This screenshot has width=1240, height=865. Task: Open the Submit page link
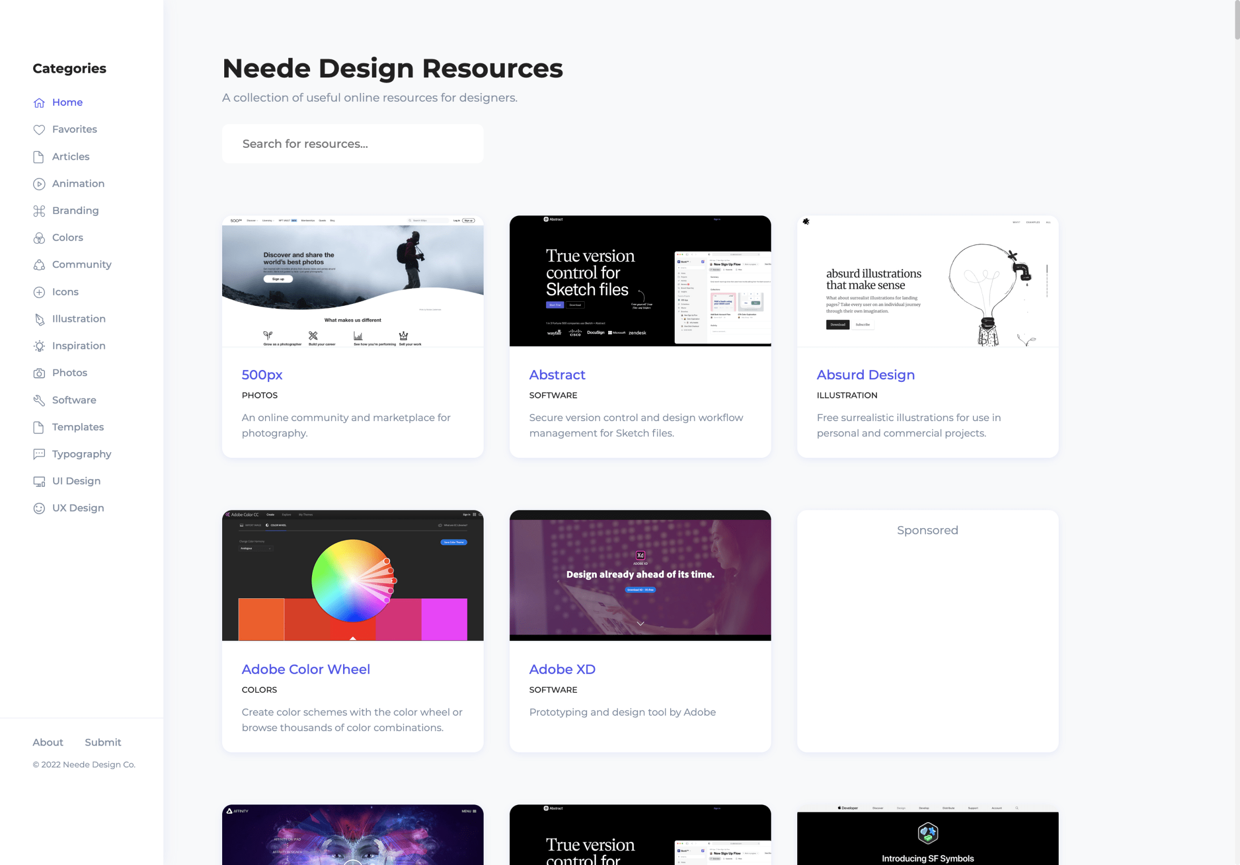point(103,743)
